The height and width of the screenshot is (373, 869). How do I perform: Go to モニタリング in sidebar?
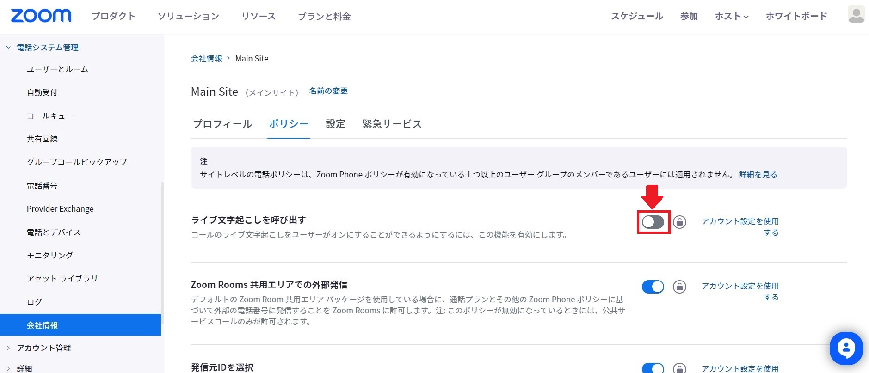coord(50,256)
